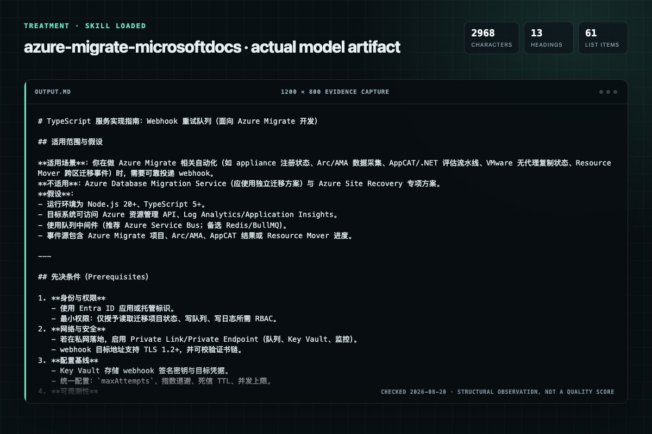Click the '2. **网络与安全**' item
652x434 pixels.
coord(72,329)
